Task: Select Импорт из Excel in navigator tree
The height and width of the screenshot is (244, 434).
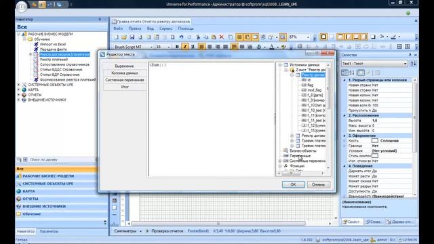Action: click(53, 44)
